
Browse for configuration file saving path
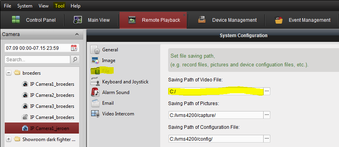pyautogui.click(x=267, y=139)
